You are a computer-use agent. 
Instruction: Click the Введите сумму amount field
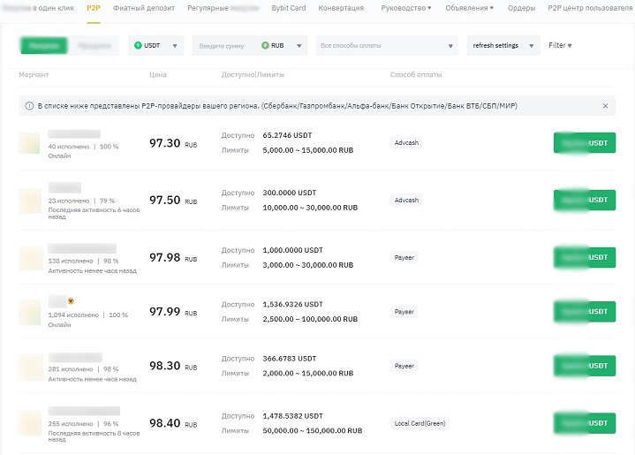(222, 46)
